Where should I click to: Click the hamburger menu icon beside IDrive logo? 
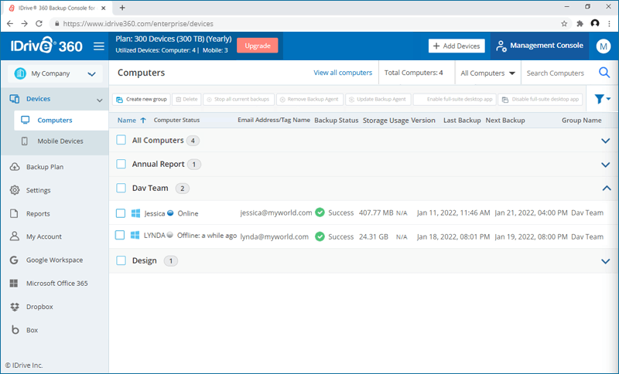click(98, 46)
